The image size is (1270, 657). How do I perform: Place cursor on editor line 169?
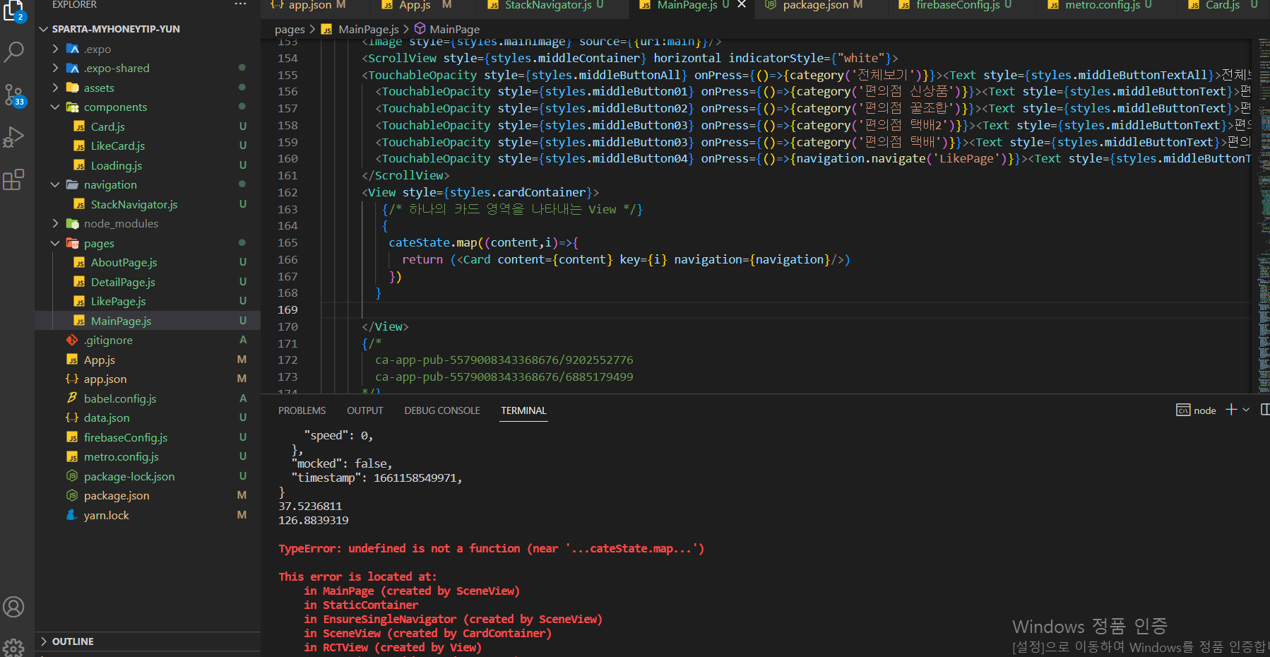click(x=786, y=310)
